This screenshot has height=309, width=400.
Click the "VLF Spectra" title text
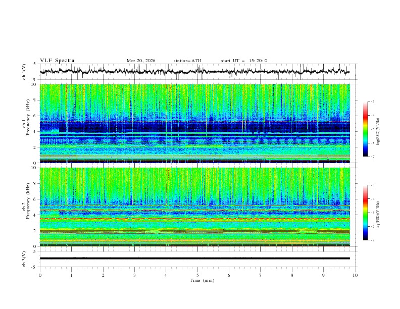57,61
